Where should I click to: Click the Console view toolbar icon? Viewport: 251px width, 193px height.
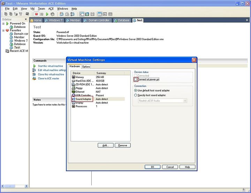pyautogui.click(x=105, y=14)
